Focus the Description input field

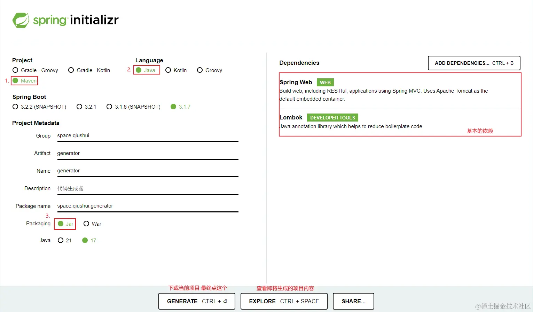point(148,189)
